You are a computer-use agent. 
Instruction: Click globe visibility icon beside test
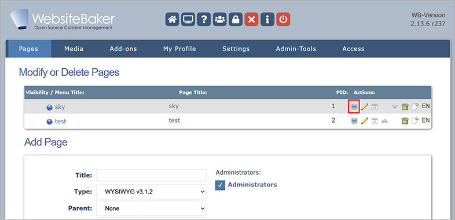point(50,122)
